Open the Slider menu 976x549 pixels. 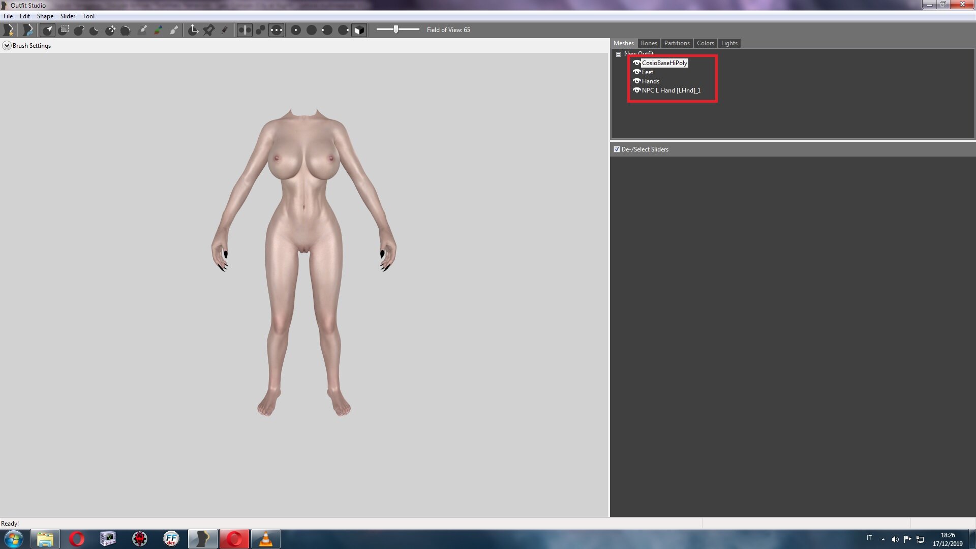[68, 16]
